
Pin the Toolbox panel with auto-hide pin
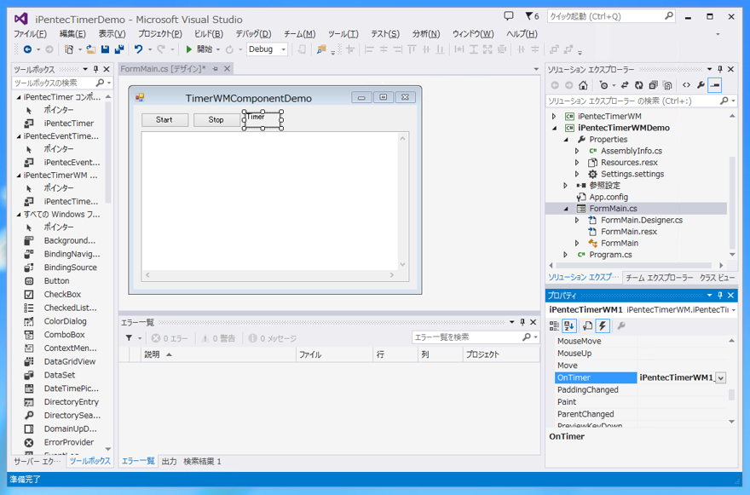(x=95, y=69)
